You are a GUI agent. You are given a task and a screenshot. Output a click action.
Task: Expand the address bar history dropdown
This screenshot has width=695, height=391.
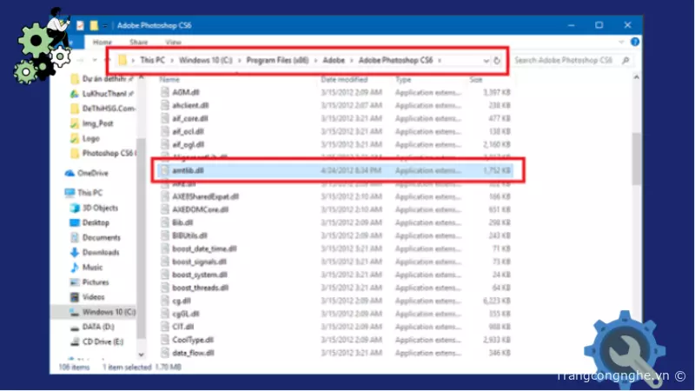click(x=486, y=61)
